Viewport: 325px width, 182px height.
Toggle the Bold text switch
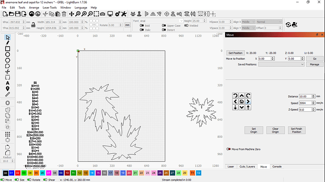coord(142,25)
